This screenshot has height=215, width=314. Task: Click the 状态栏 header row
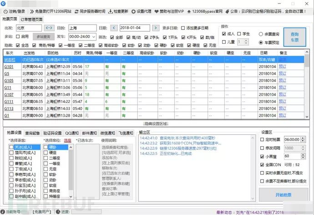click(154, 60)
